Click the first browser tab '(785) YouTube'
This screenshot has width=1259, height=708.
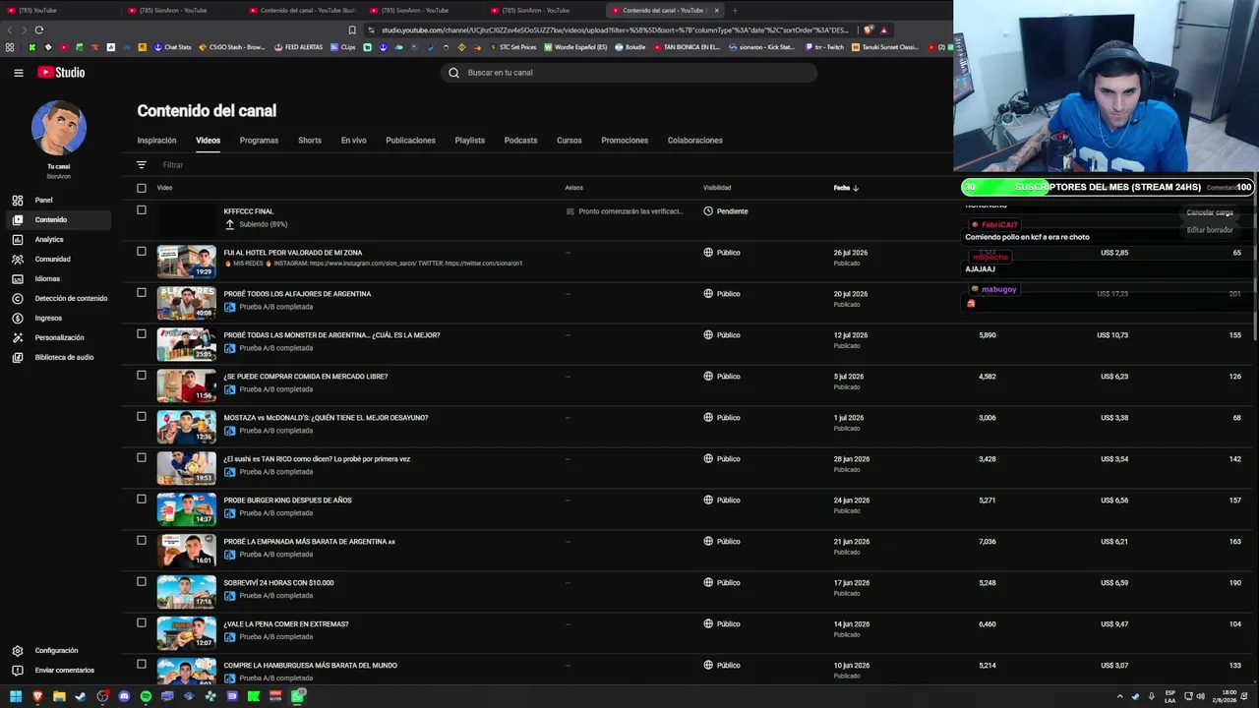click(59, 10)
